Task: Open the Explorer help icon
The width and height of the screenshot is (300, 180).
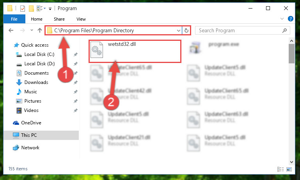Action: tap(290, 19)
